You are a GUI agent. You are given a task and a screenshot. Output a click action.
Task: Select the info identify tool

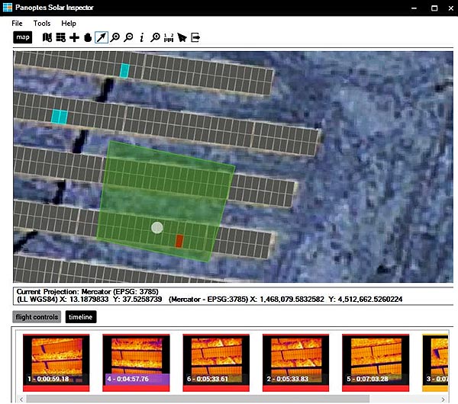pos(142,37)
